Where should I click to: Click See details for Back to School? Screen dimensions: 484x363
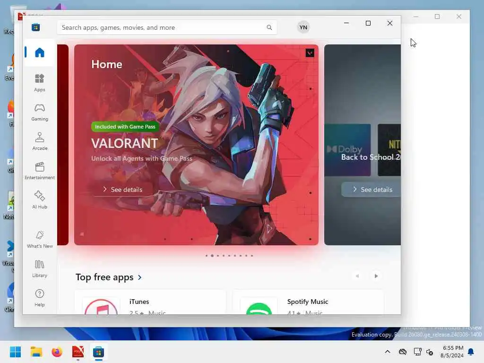(372, 190)
